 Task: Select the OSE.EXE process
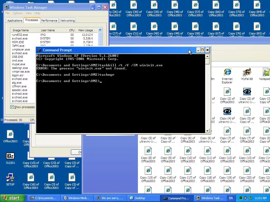tap(17, 57)
